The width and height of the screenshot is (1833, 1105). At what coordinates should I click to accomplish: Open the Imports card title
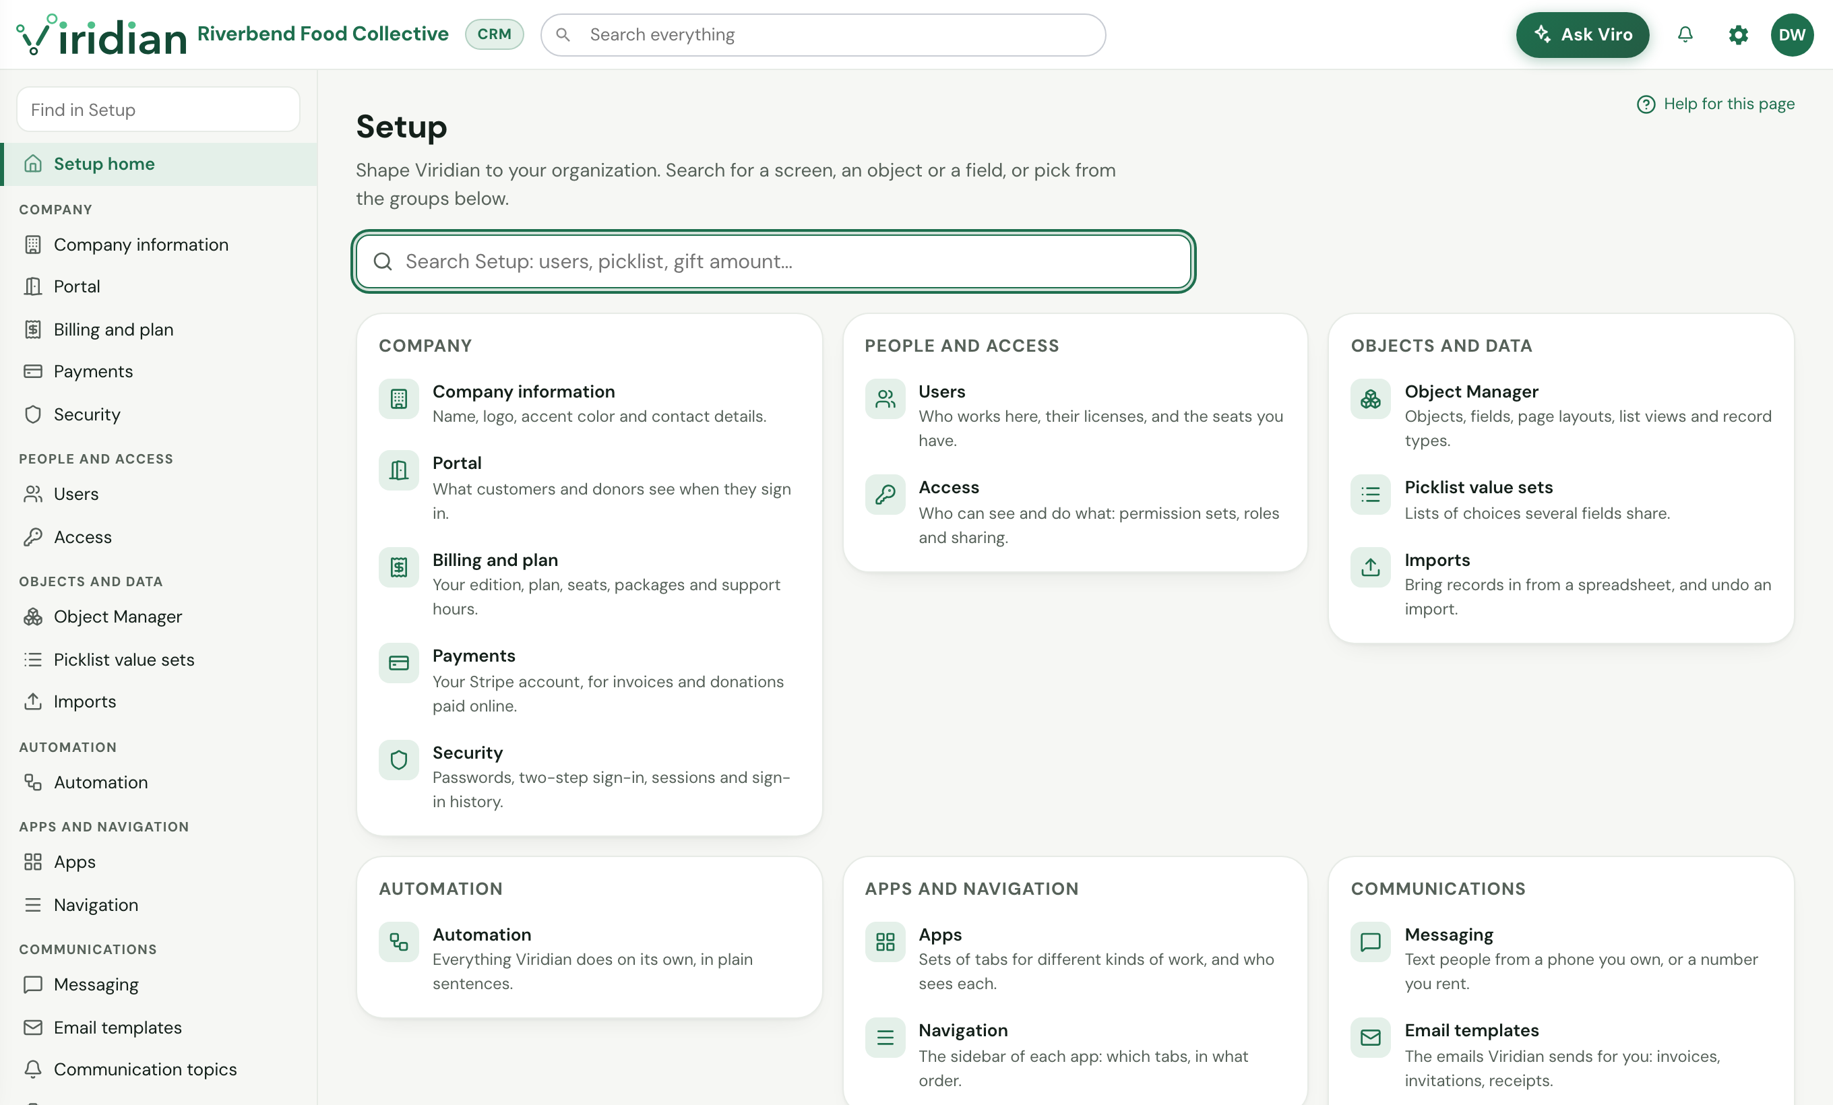[x=1437, y=560]
